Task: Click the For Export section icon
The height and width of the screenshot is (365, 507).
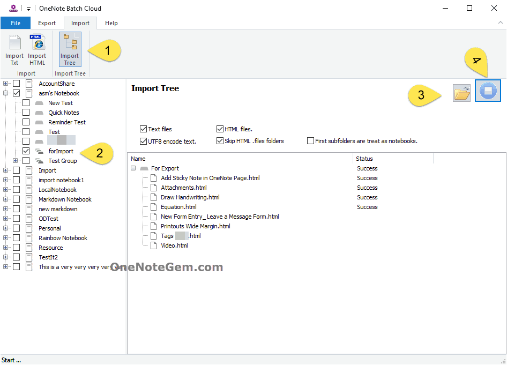Action: (144, 168)
